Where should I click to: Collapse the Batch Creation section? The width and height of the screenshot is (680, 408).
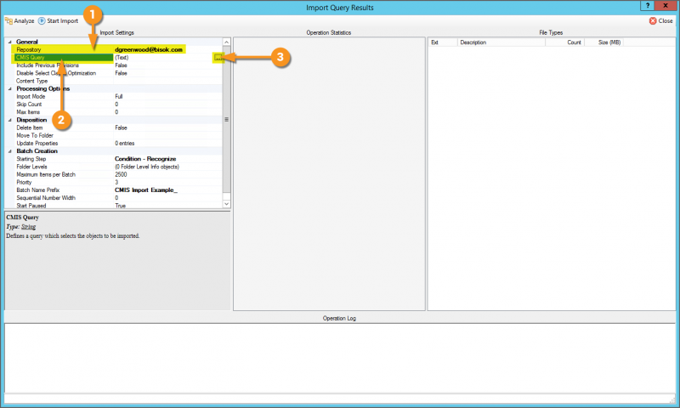(x=10, y=151)
